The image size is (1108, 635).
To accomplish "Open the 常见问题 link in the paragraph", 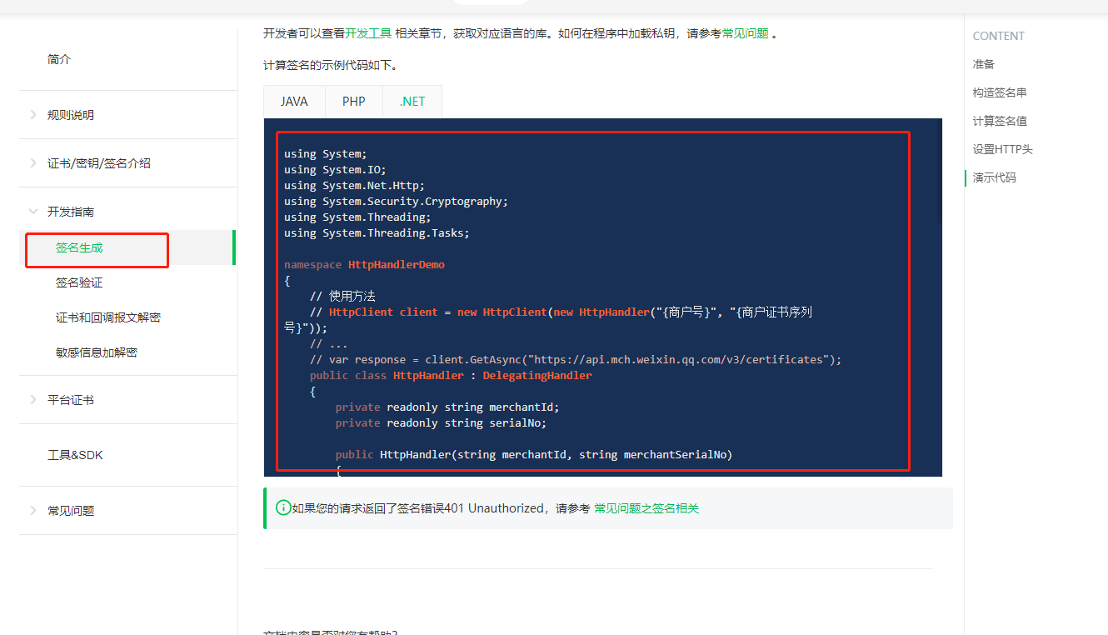I will pos(746,34).
